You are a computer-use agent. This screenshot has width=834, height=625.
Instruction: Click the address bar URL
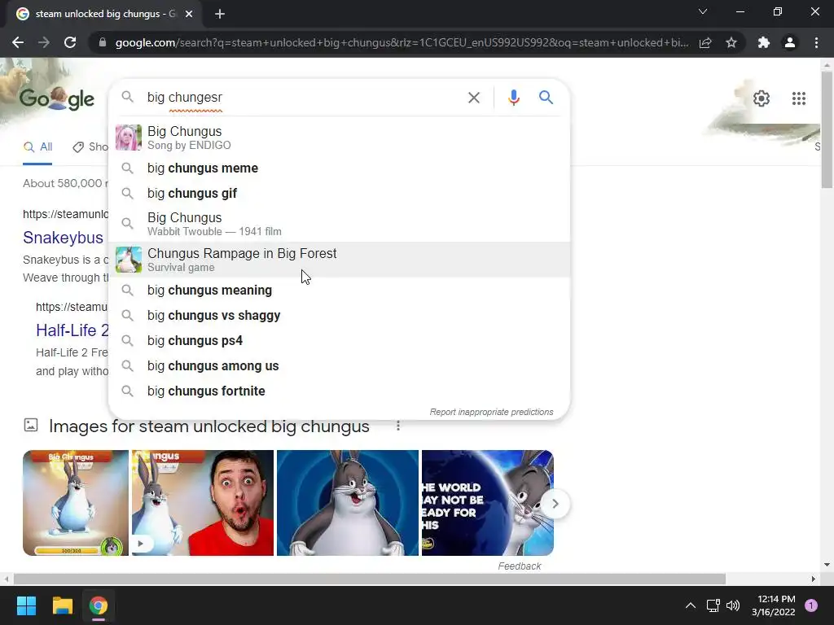click(402, 42)
